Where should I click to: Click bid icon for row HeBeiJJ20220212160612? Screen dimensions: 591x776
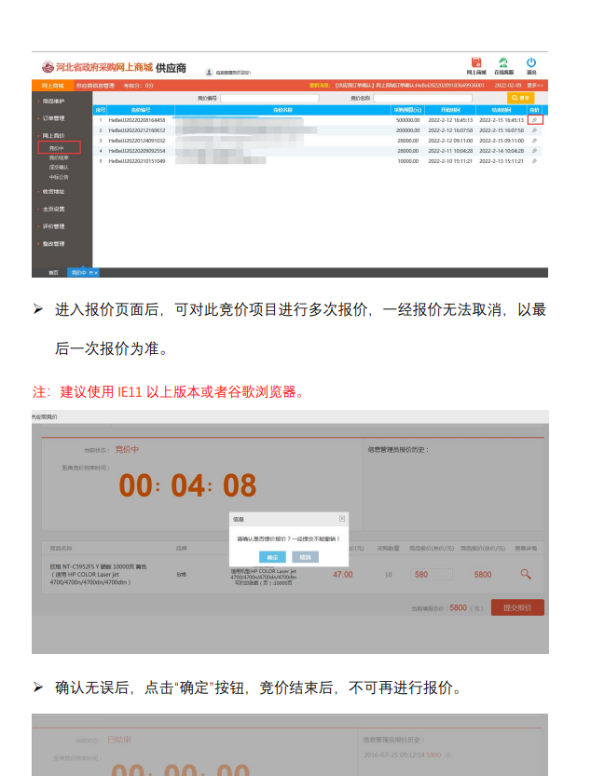pos(534,130)
